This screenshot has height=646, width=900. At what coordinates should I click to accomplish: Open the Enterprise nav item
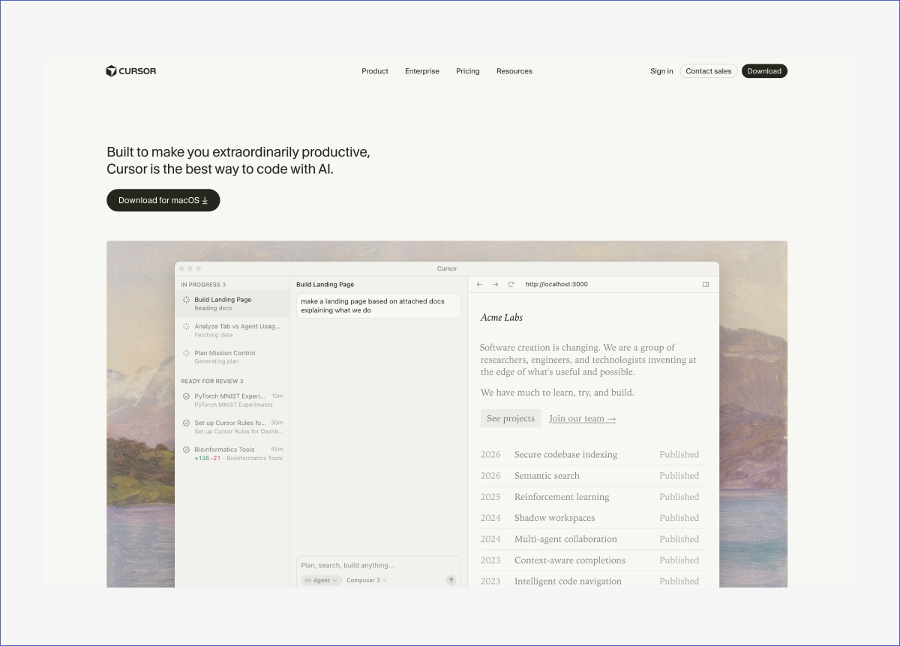point(422,71)
